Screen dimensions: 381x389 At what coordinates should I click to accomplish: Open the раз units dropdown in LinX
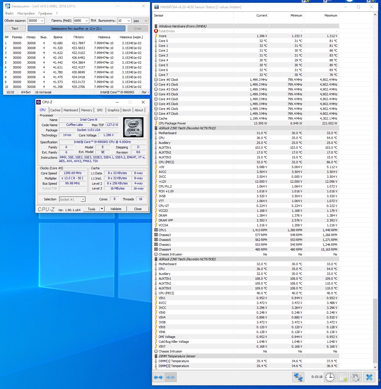(x=146, y=21)
